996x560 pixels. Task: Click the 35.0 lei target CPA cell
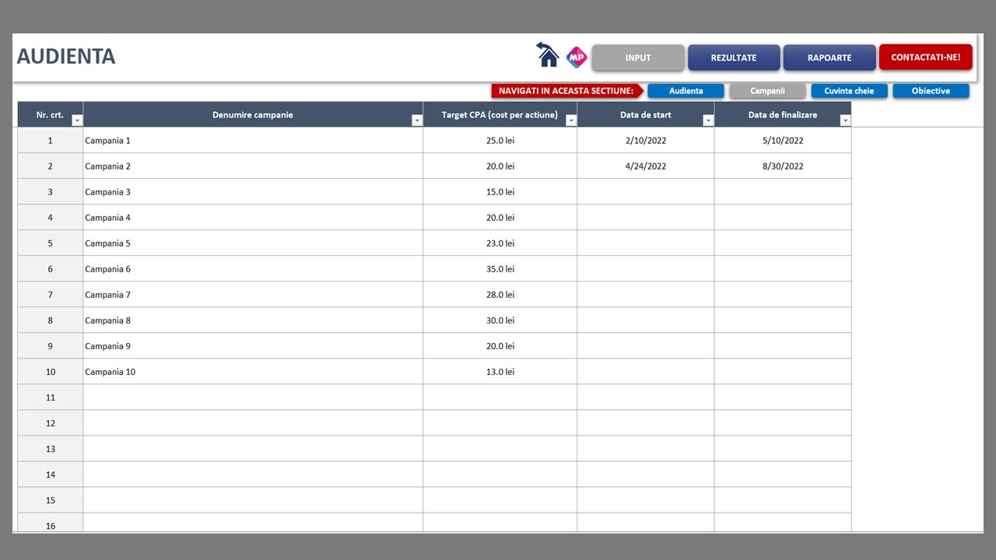[500, 269]
